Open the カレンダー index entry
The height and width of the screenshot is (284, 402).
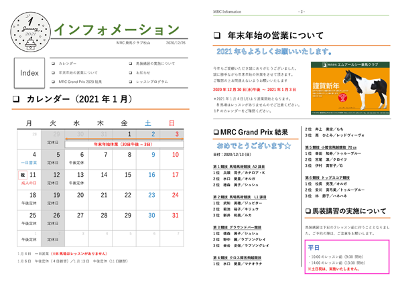68,64
